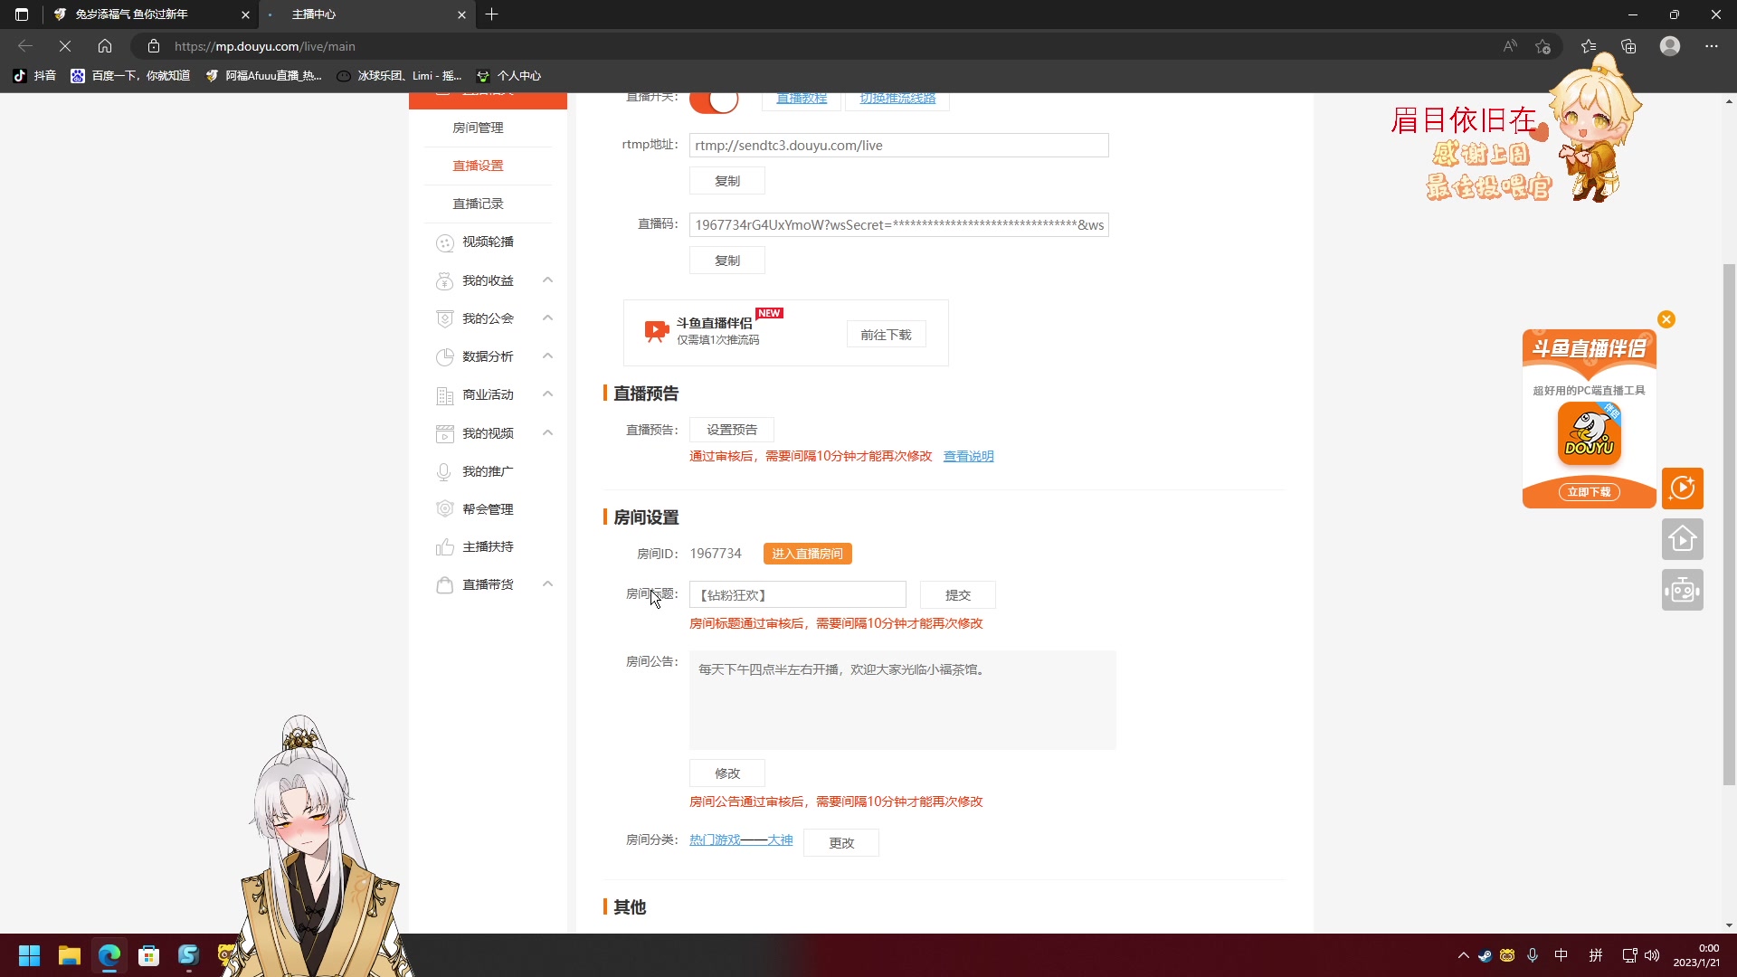Viewport: 1737px width, 977px height.
Task: Focus the 房间标题 input field
Action: 797,595
